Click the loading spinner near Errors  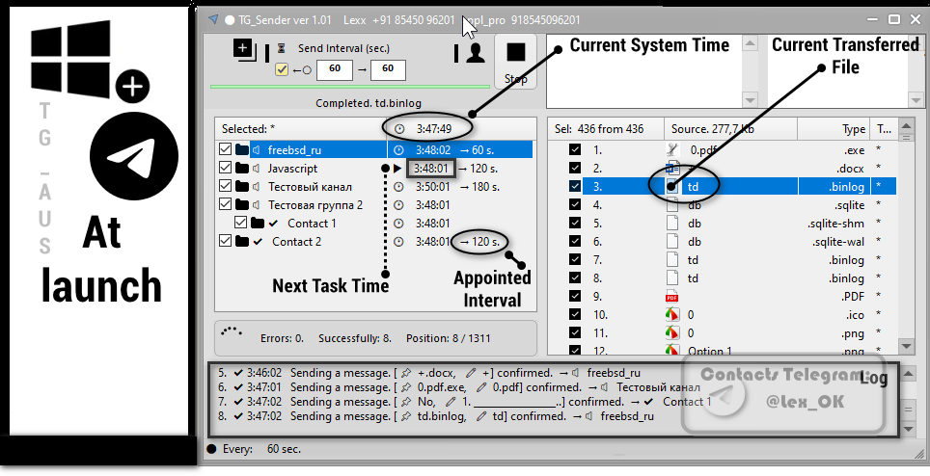pyautogui.click(x=232, y=331)
